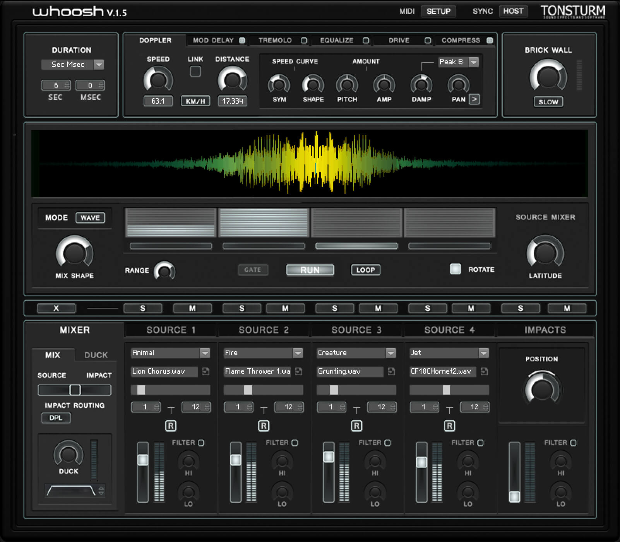620x542 pixels.
Task: Click Source 2 R randomize button
Action: [x=264, y=426]
